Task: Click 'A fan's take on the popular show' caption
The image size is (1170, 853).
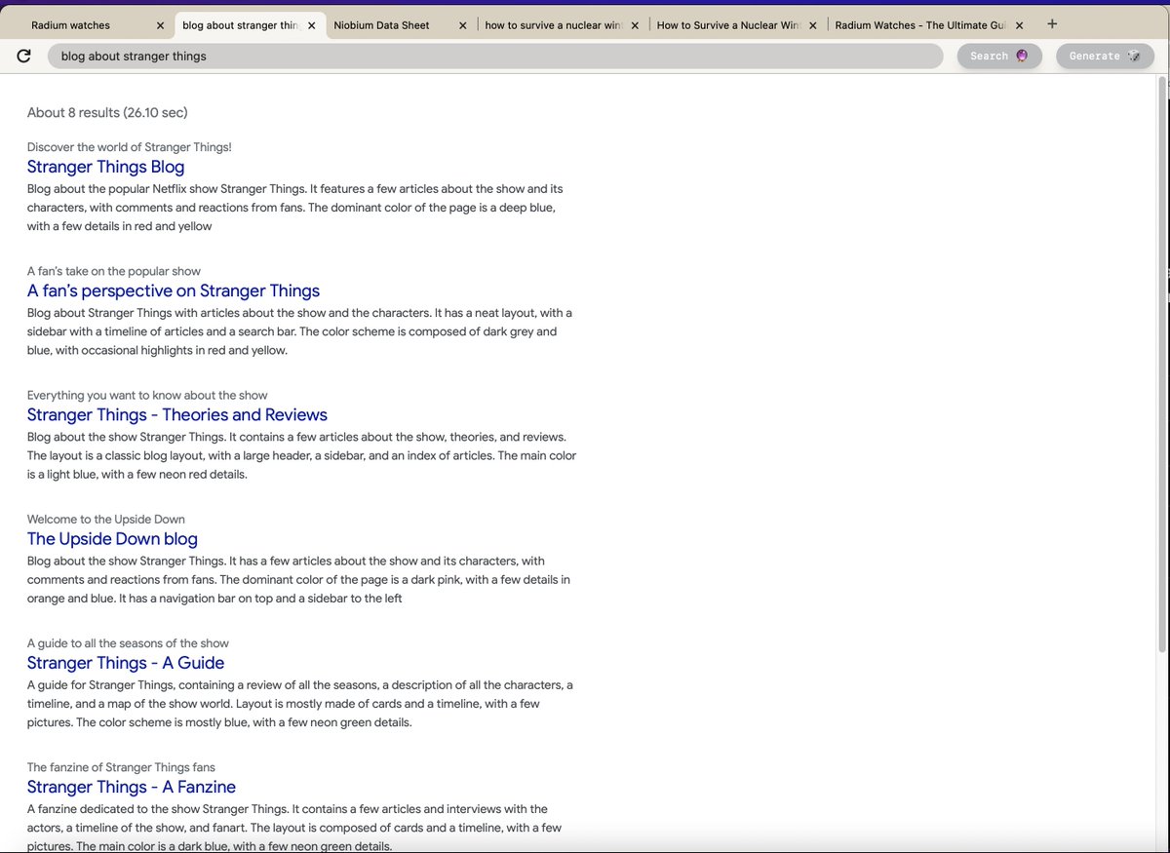Action: pos(114,271)
